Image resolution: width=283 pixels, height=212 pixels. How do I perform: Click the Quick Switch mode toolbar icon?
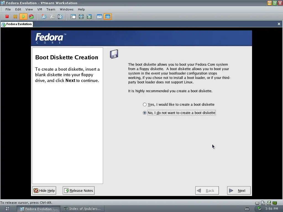pos(81,17)
